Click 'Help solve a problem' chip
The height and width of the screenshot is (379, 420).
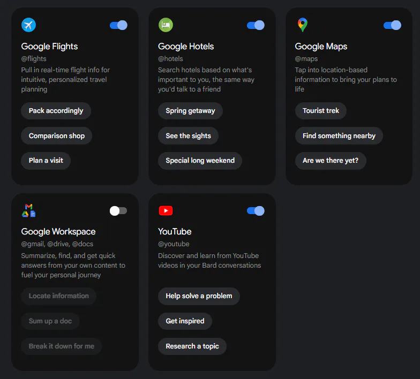coord(199,296)
